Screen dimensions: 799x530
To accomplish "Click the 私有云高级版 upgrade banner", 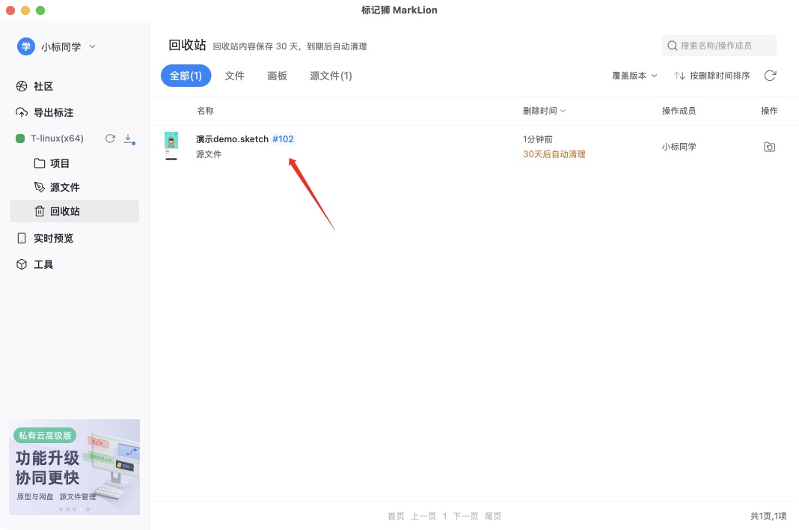I will (x=74, y=466).
